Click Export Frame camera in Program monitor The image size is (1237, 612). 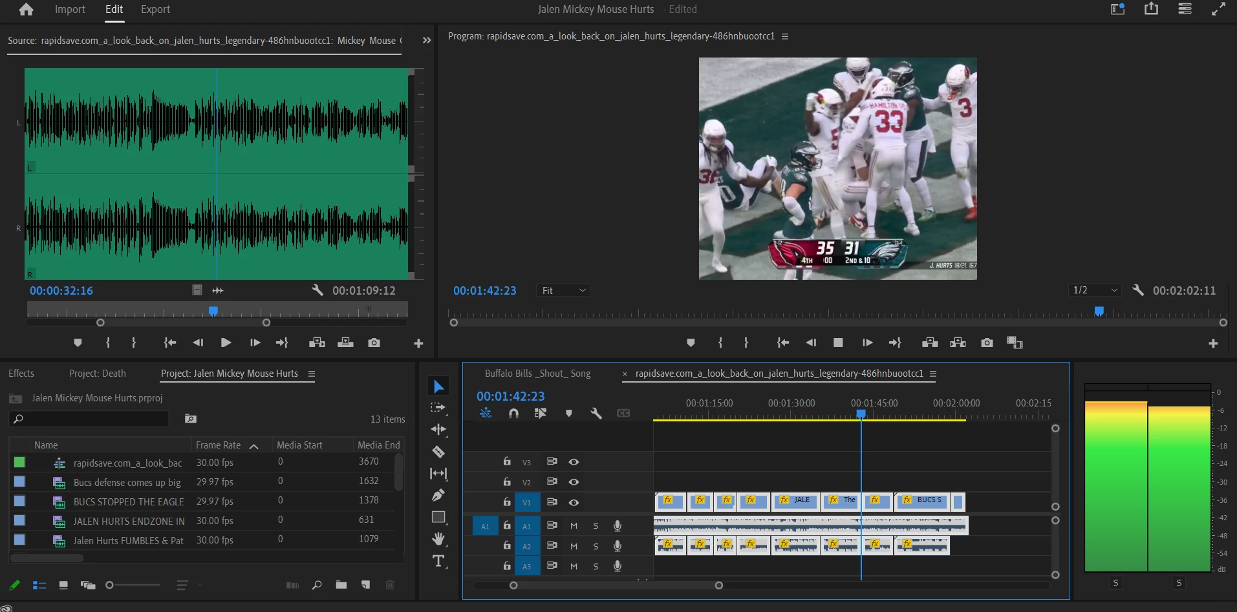[986, 343]
